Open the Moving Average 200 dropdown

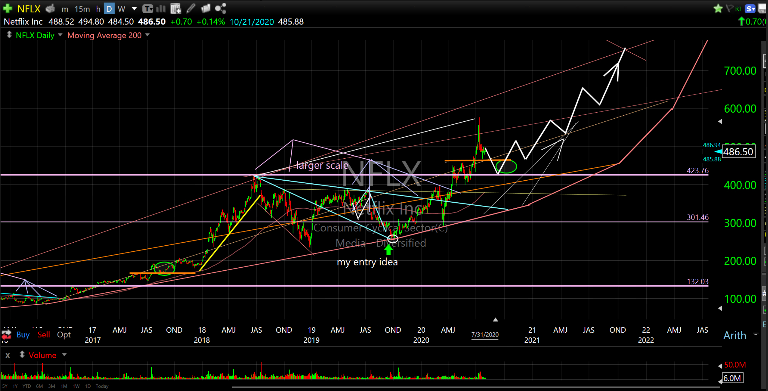pos(147,35)
